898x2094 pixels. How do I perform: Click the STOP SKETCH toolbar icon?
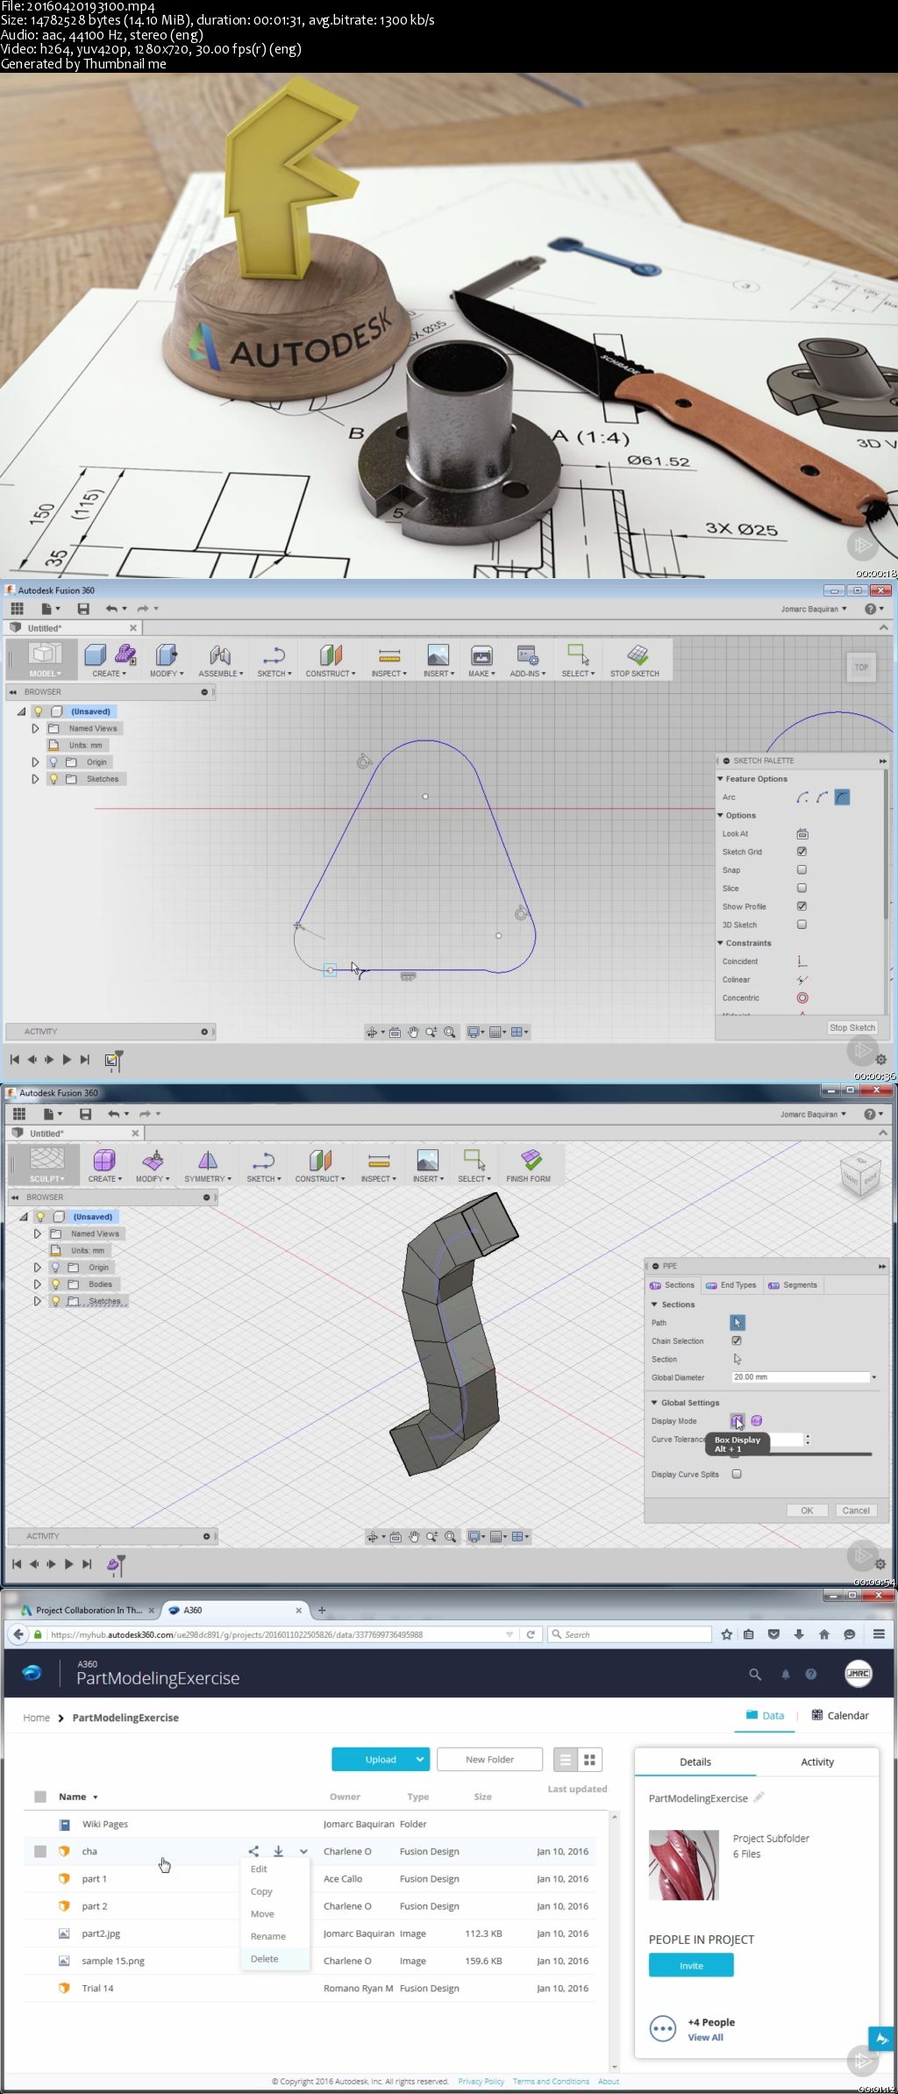[x=638, y=655]
